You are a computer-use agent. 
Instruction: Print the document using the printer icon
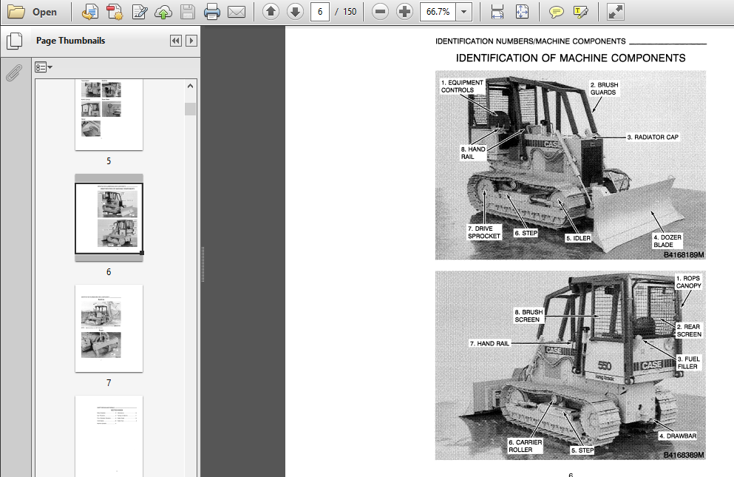click(x=212, y=12)
